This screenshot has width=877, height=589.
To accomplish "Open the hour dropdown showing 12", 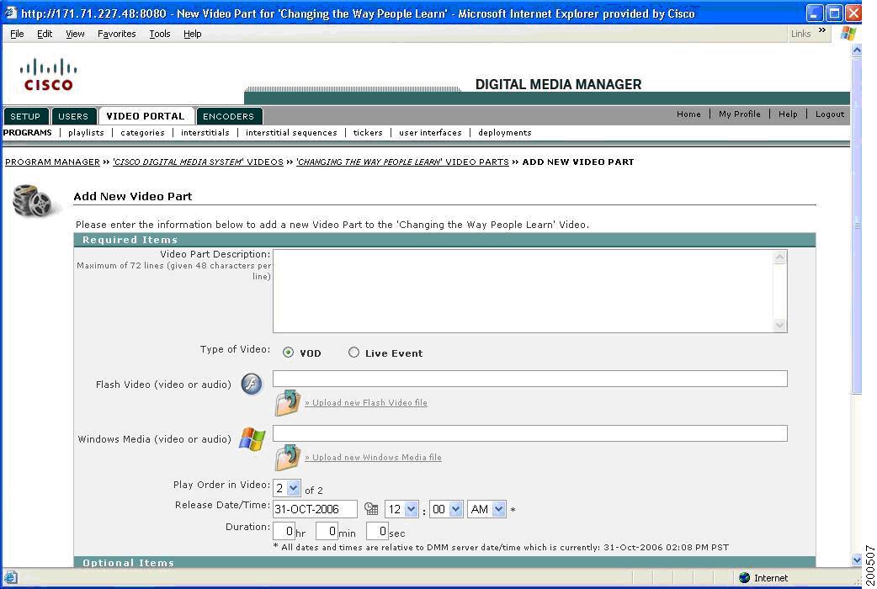I will point(401,508).
